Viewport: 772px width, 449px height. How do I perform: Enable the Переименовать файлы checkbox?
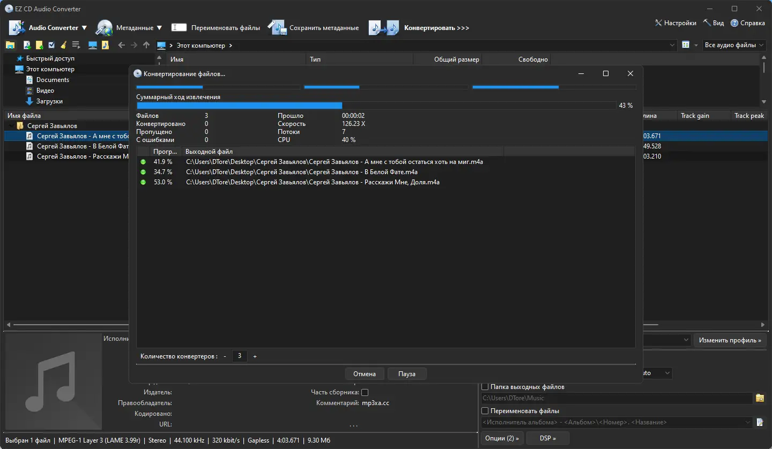tap(485, 411)
